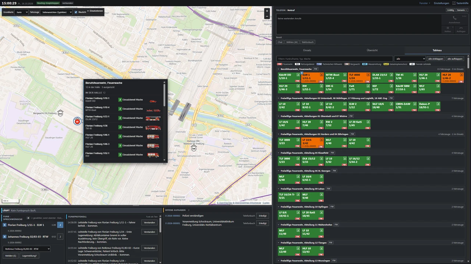Image resolution: width=471 pixels, height=264 pixels.
Task: Click the Einstellungen link
Action: (441, 3)
